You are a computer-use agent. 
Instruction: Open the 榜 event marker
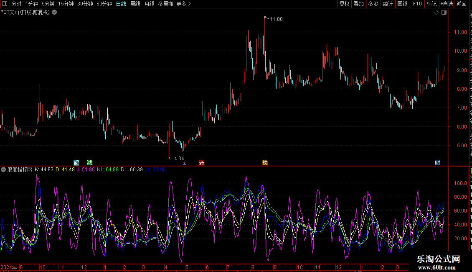click(265, 162)
